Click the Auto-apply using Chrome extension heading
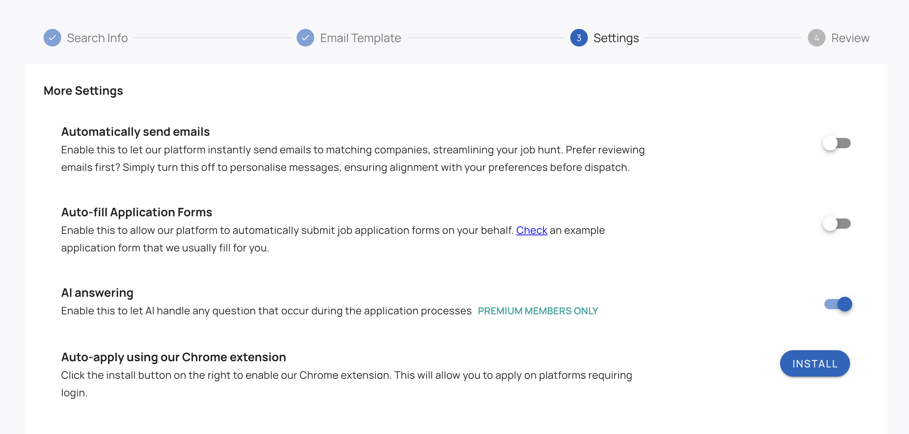The height and width of the screenshot is (434, 909). pos(174,357)
